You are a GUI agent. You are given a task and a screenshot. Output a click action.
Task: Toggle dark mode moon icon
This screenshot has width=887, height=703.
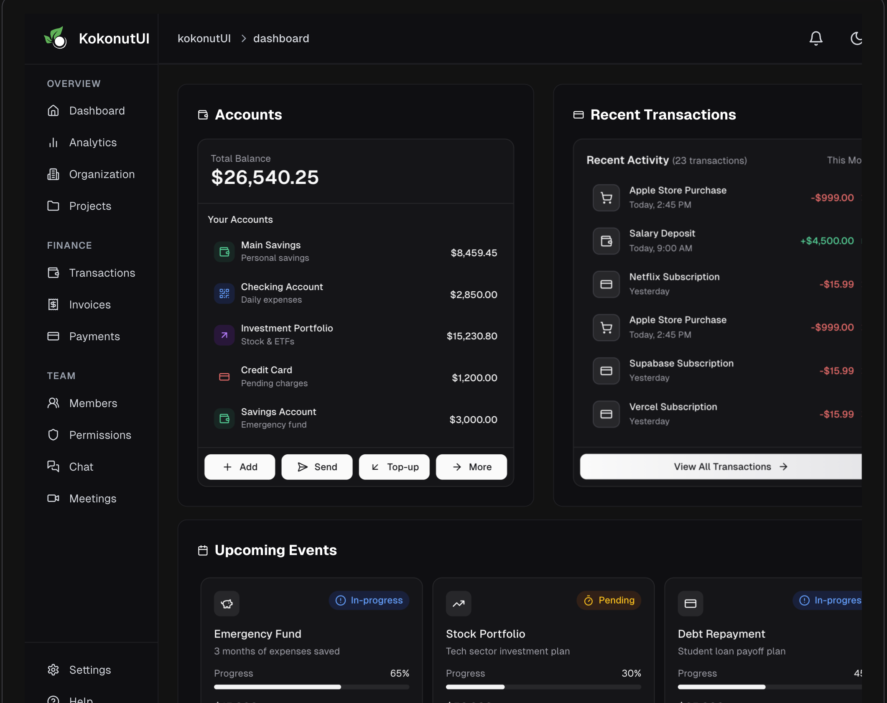click(x=856, y=38)
